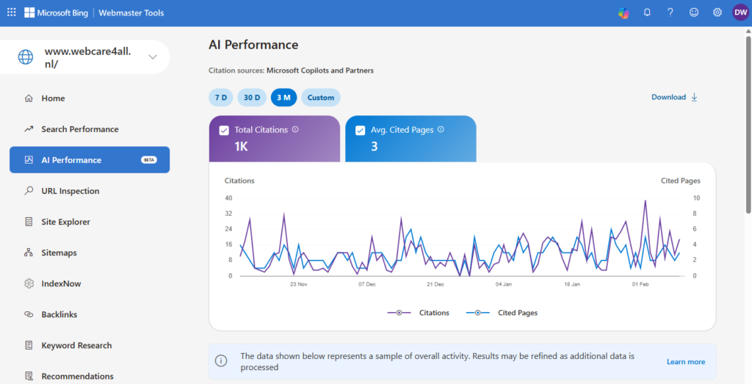Open the app launcher grid icon

pyautogui.click(x=12, y=12)
